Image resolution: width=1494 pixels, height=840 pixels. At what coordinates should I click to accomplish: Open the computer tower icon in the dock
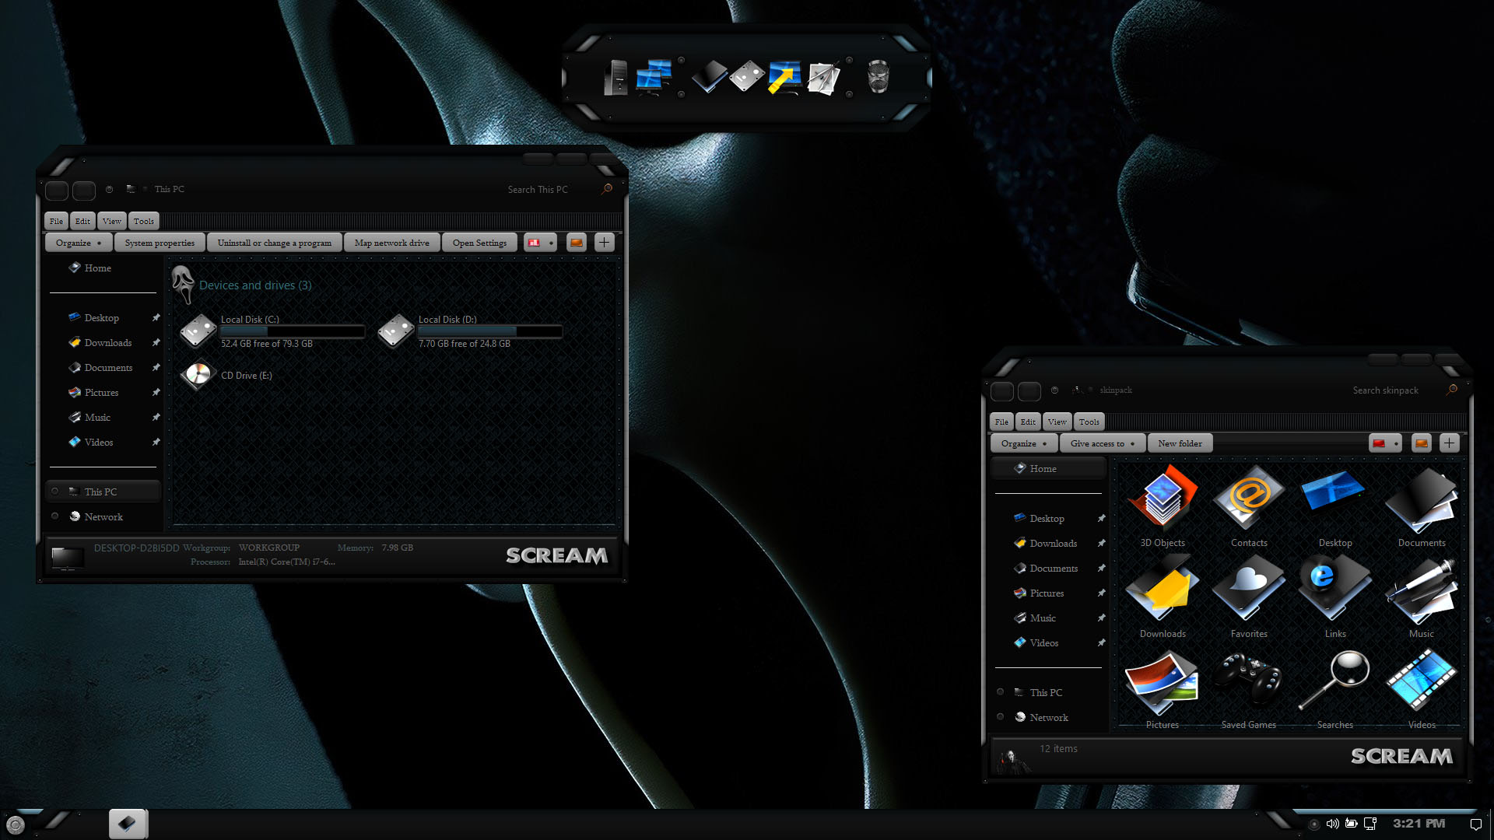(615, 78)
